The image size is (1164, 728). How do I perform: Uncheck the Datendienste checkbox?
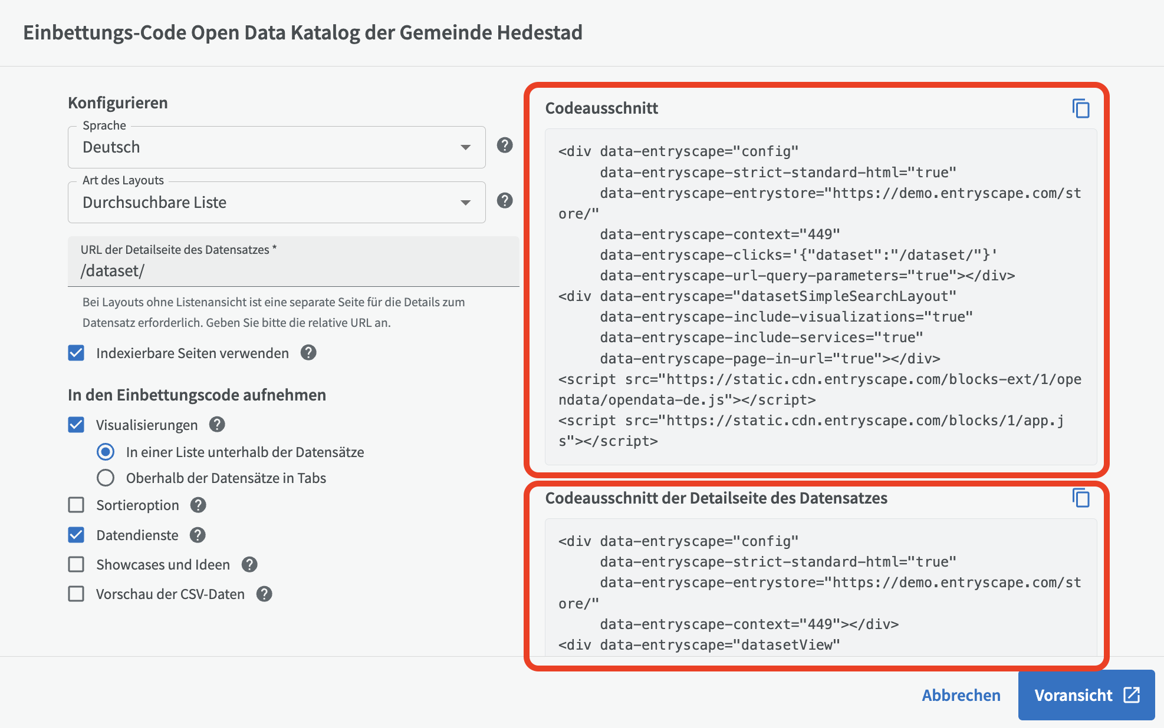(x=76, y=535)
